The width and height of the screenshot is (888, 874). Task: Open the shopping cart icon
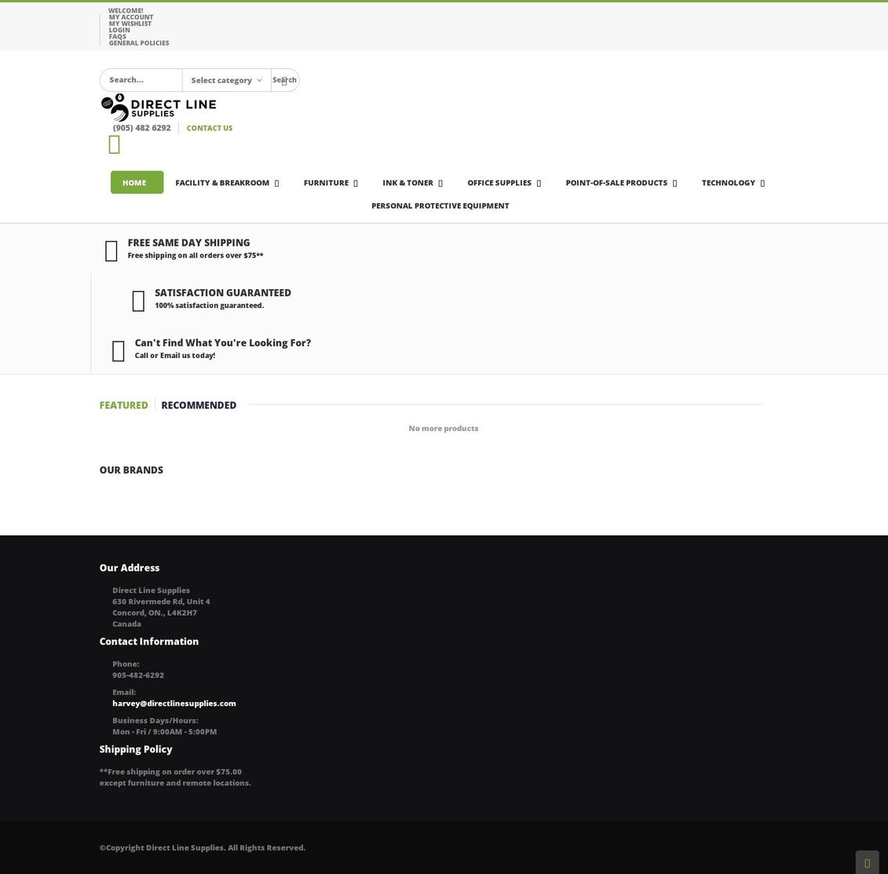(114, 144)
